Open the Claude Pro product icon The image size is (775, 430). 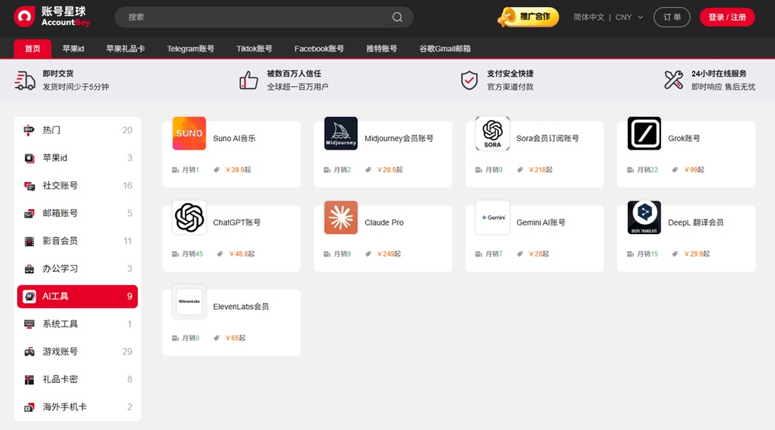click(x=341, y=218)
